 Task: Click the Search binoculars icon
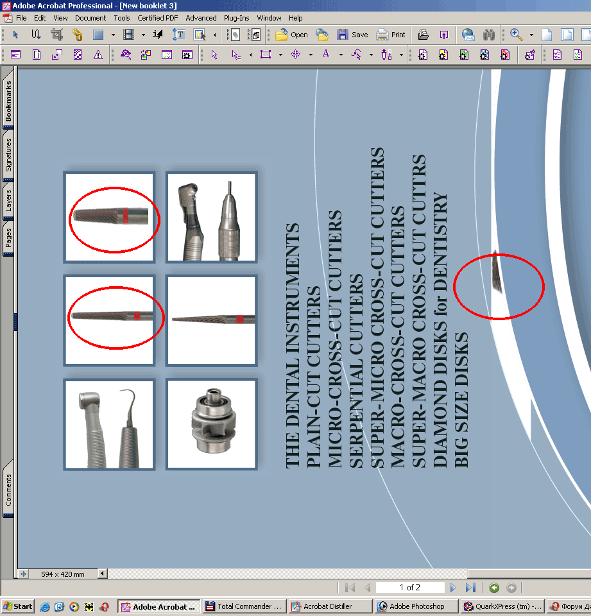click(x=489, y=35)
